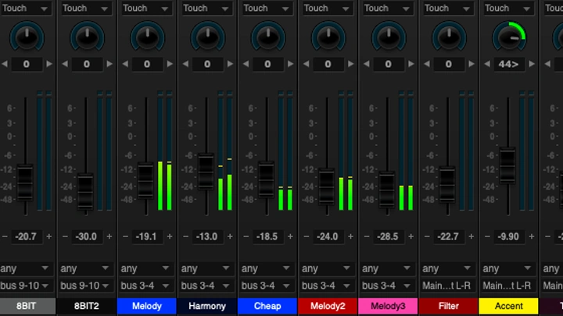Select the 8BIT2 track name label
This screenshot has height=316, width=563.
(x=87, y=306)
